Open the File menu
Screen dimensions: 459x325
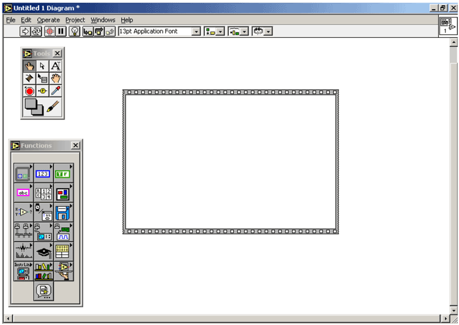[x=11, y=20]
